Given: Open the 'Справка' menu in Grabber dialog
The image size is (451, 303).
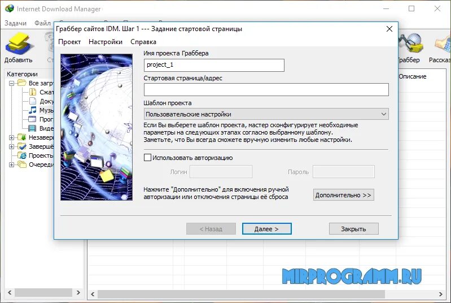Looking at the screenshot, I should click(x=143, y=42).
